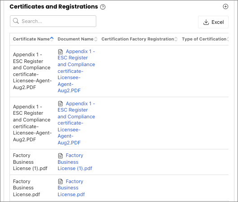The height and width of the screenshot is (202, 238).
Task: Open second Appendix 1 ESC Register PDF link
Action: pos(76,123)
